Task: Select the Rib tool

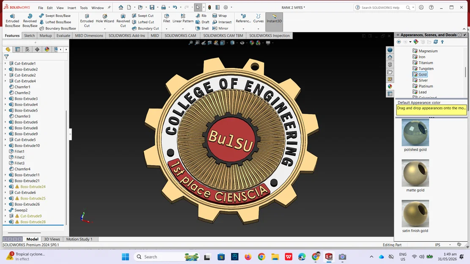Action: pos(201,16)
